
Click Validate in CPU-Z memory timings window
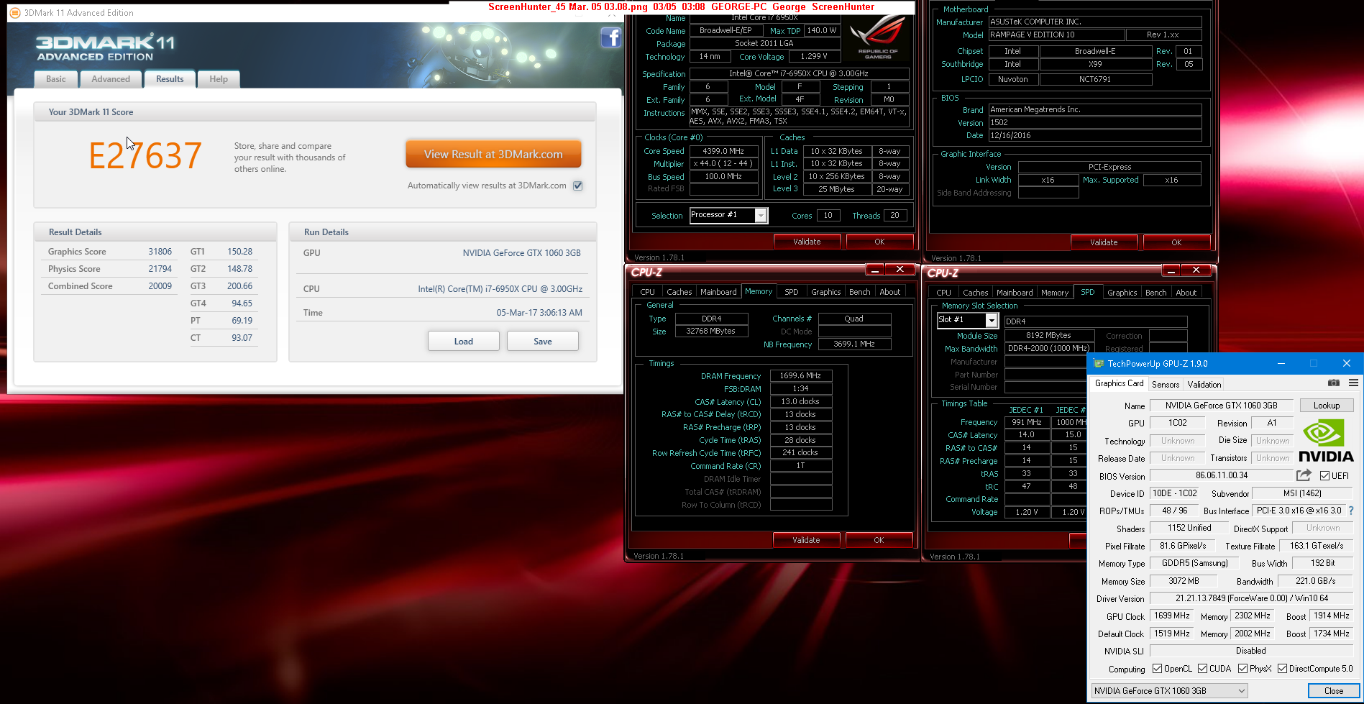pyautogui.click(x=806, y=540)
